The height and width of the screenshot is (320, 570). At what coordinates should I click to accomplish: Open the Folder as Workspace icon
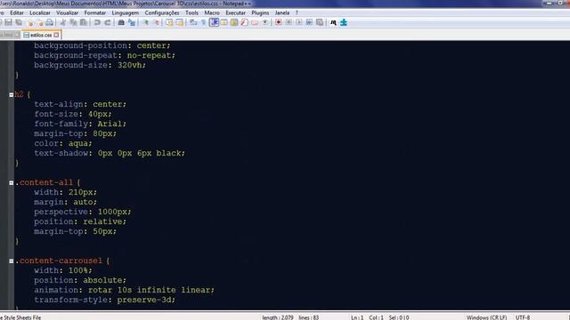255,22
